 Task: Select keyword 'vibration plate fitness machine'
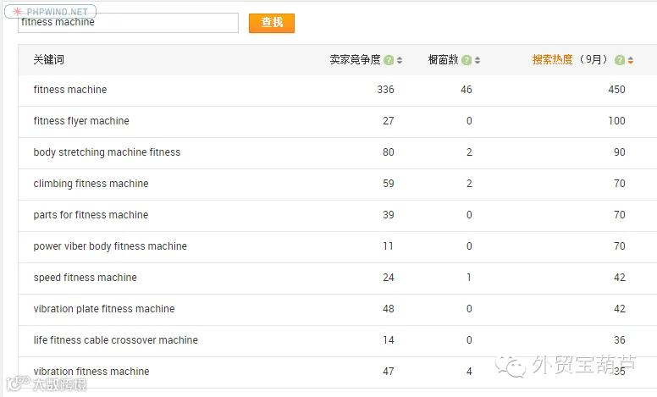pyautogui.click(x=104, y=309)
